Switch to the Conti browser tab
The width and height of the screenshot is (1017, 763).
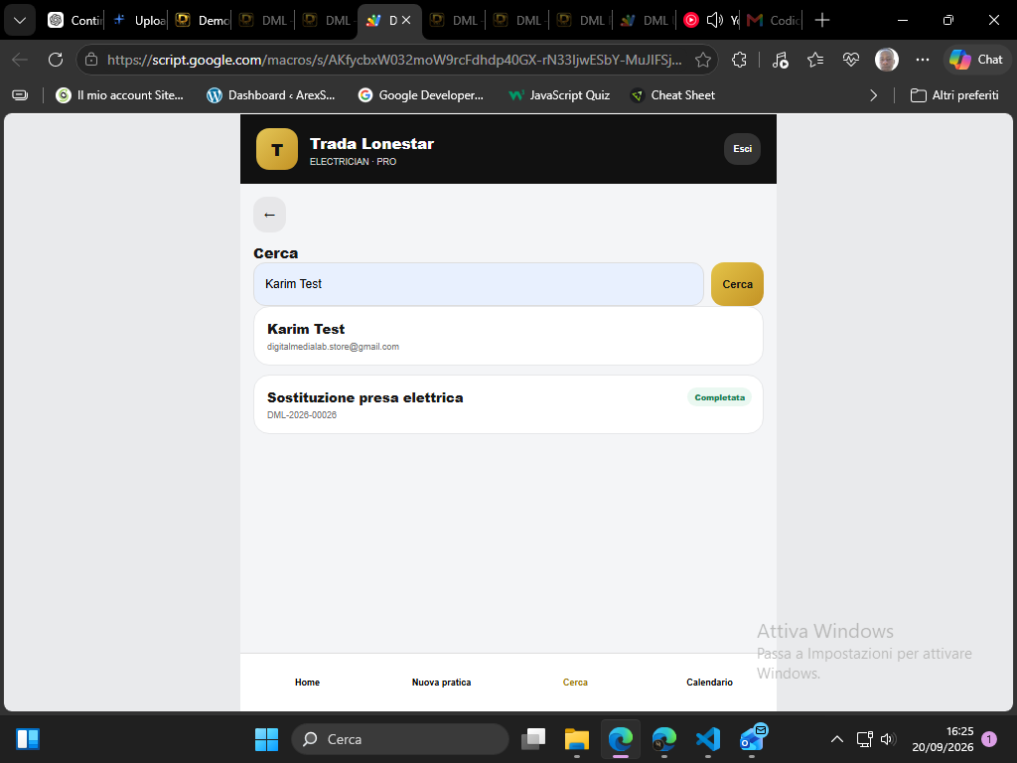[73, 20]
